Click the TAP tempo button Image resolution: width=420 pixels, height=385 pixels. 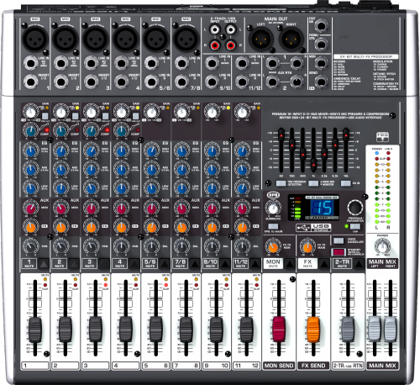point(355,226)
